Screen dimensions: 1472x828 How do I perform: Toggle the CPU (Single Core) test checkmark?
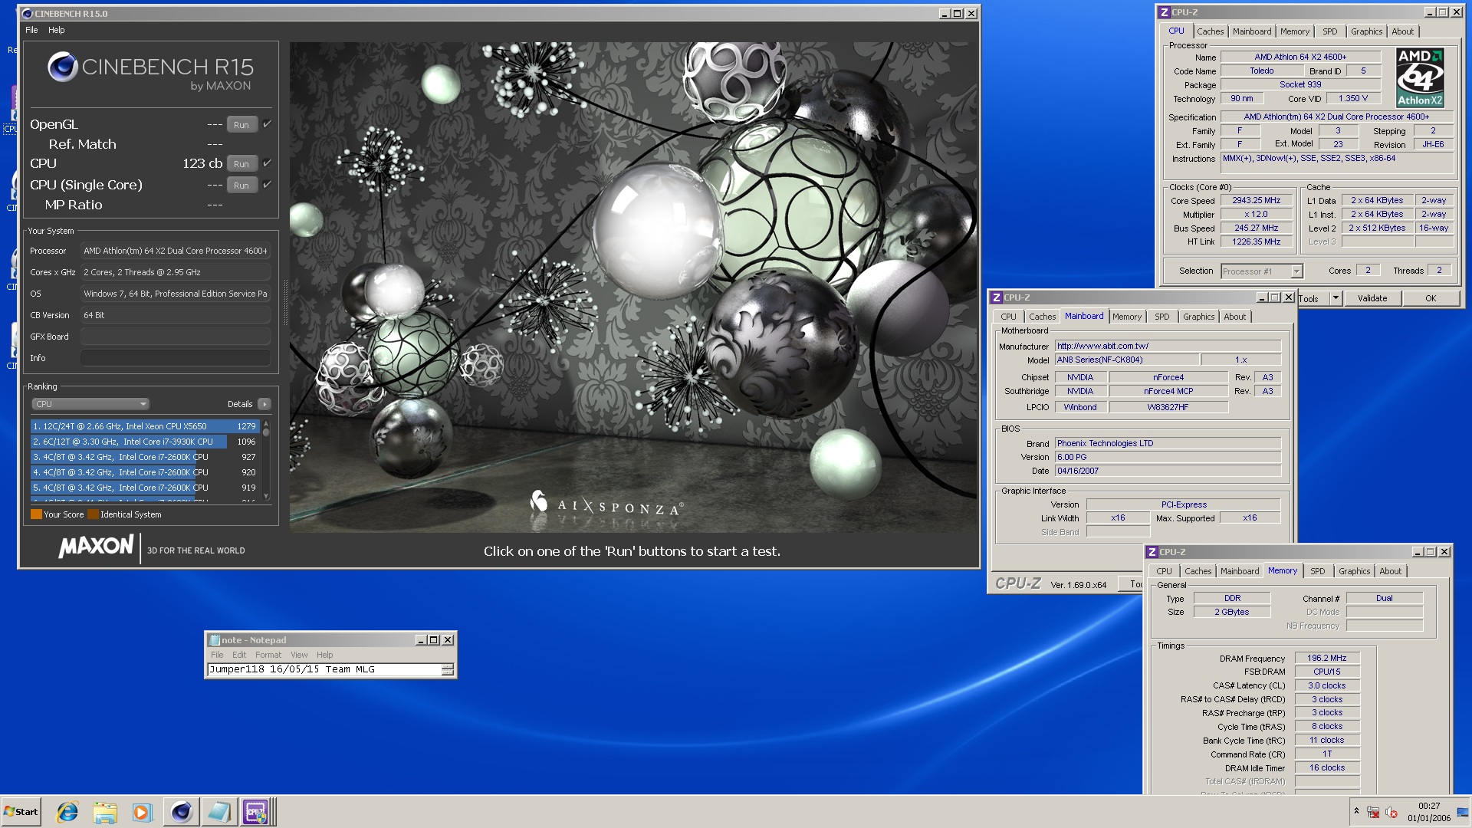point(267,184)
